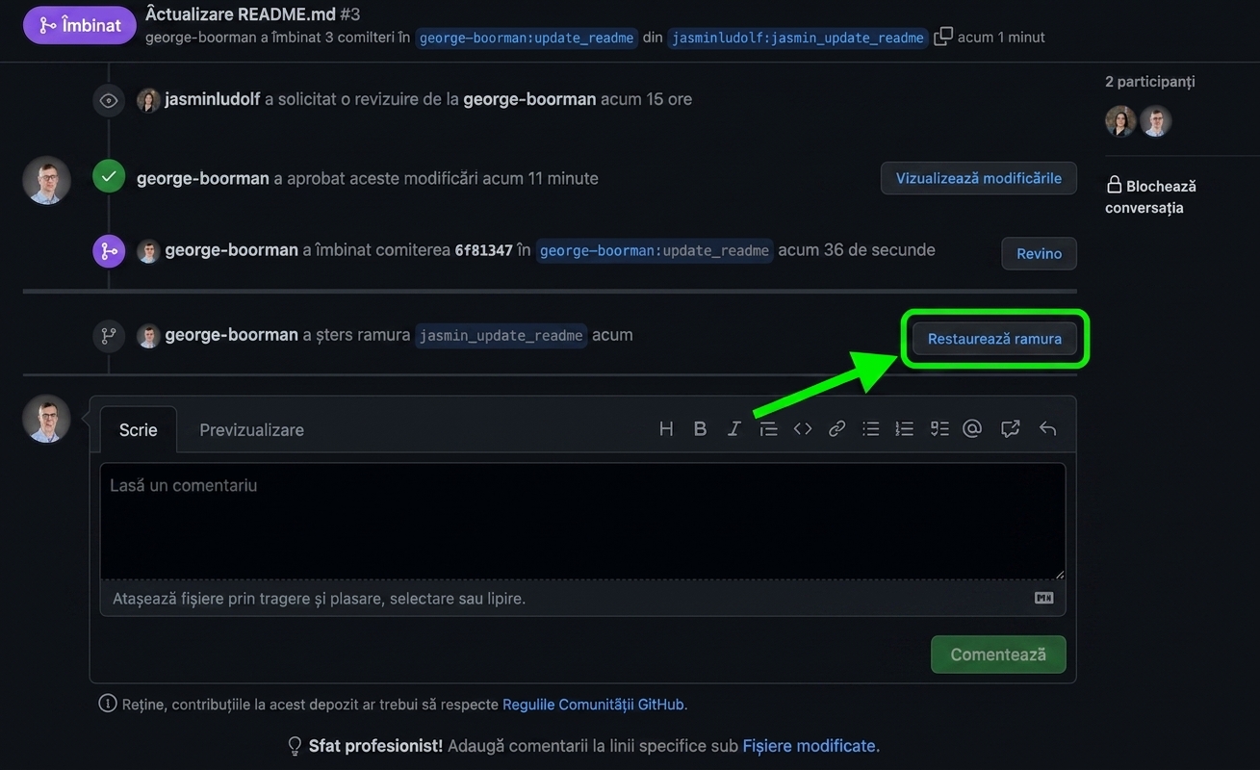Open jasmin_update_readme deleted branch label
The height and width of the screenshot is (770, 1260).
(x=501, y=335)
